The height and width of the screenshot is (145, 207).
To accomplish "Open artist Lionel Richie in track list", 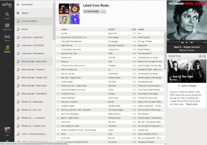I will tap(113, 74).
